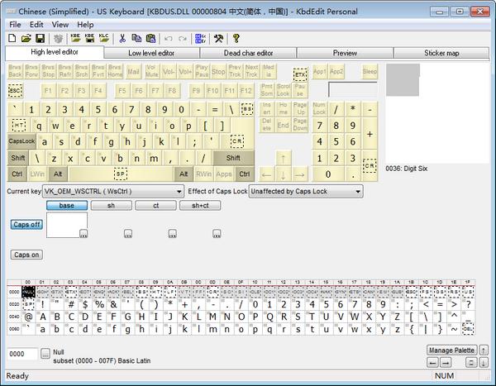
Task: Click the hammer tools icon in toolbar
Action: (x=218, y=39)
